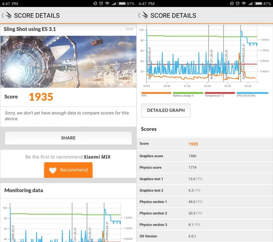Tap the 02:00 time label on graph axis
Image resolution: width=273 pixels, height=242 pixels.
(207, 86)
